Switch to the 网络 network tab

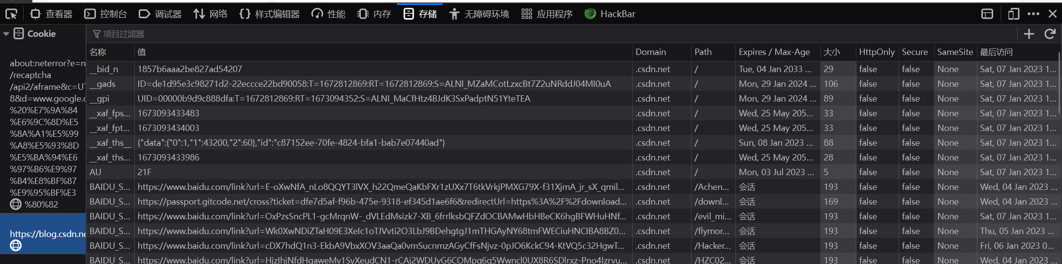point(210,14)
